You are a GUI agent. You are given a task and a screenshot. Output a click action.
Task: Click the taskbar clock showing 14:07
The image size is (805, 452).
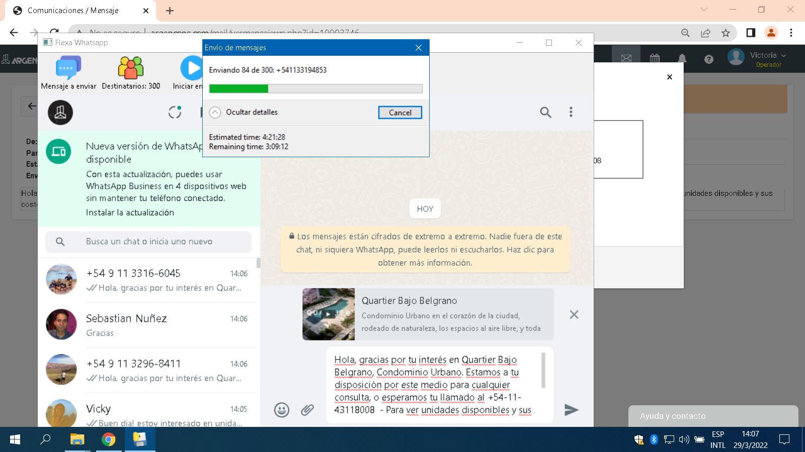pyautogui.click(x=750, y=439)
